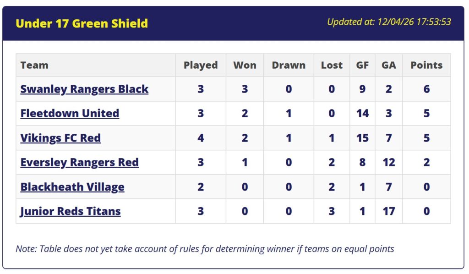Click the Updated at timestamp

(x=389, y=22)
